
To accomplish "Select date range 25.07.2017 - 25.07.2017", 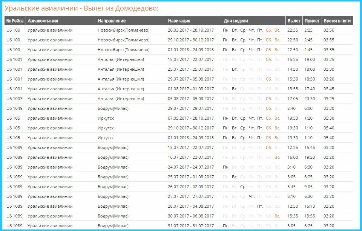I will coord(191,69).
